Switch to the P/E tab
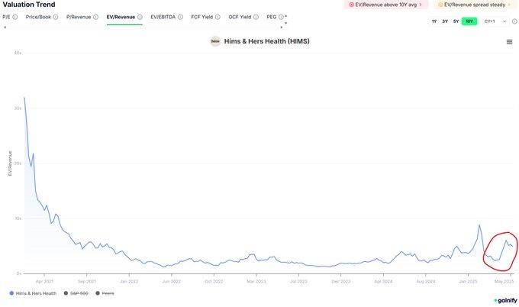 (6, 17)
